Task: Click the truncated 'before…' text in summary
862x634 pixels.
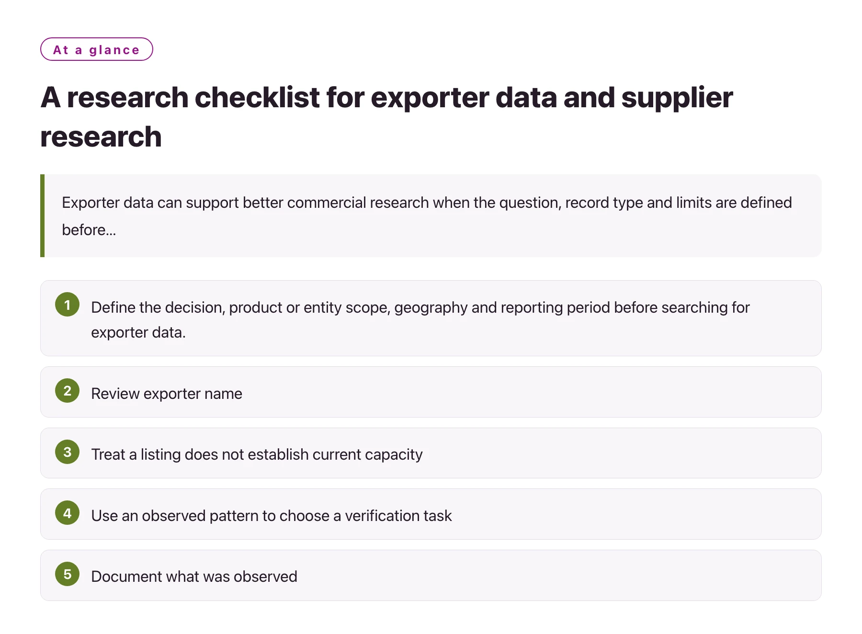Action: (x=89, y=230)
